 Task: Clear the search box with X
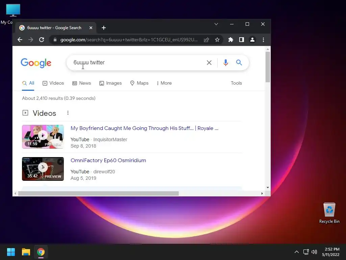[x=209, y=63]
